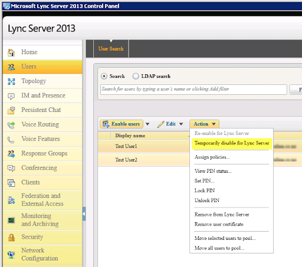Choose Remove user certificate

[x=219, y=225]
